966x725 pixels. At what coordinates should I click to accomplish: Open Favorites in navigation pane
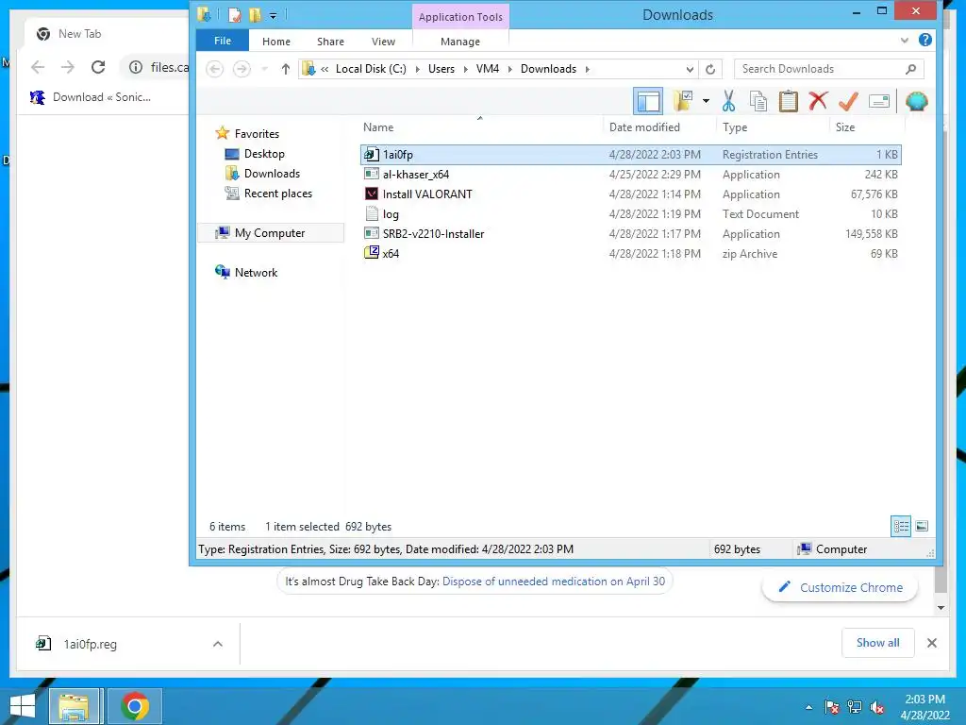pyautogui.click(x=247, y=134)
